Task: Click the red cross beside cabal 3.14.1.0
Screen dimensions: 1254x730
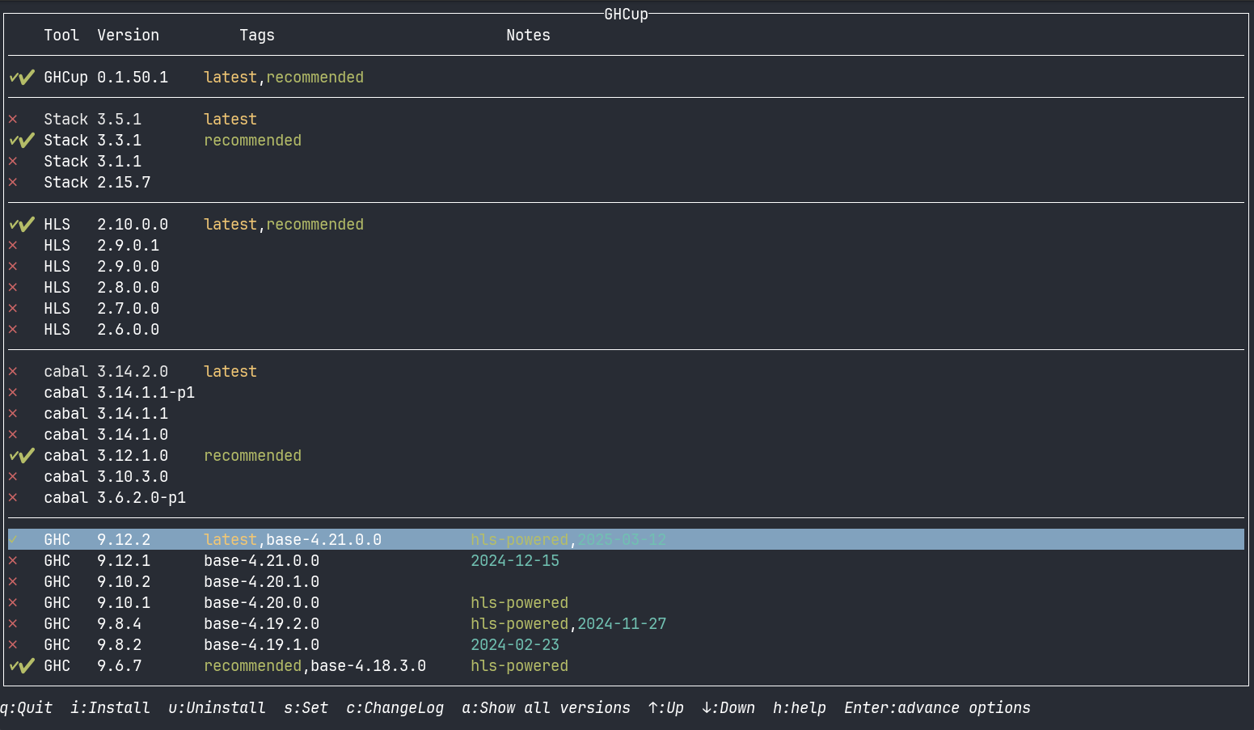Action: point(13,435)
